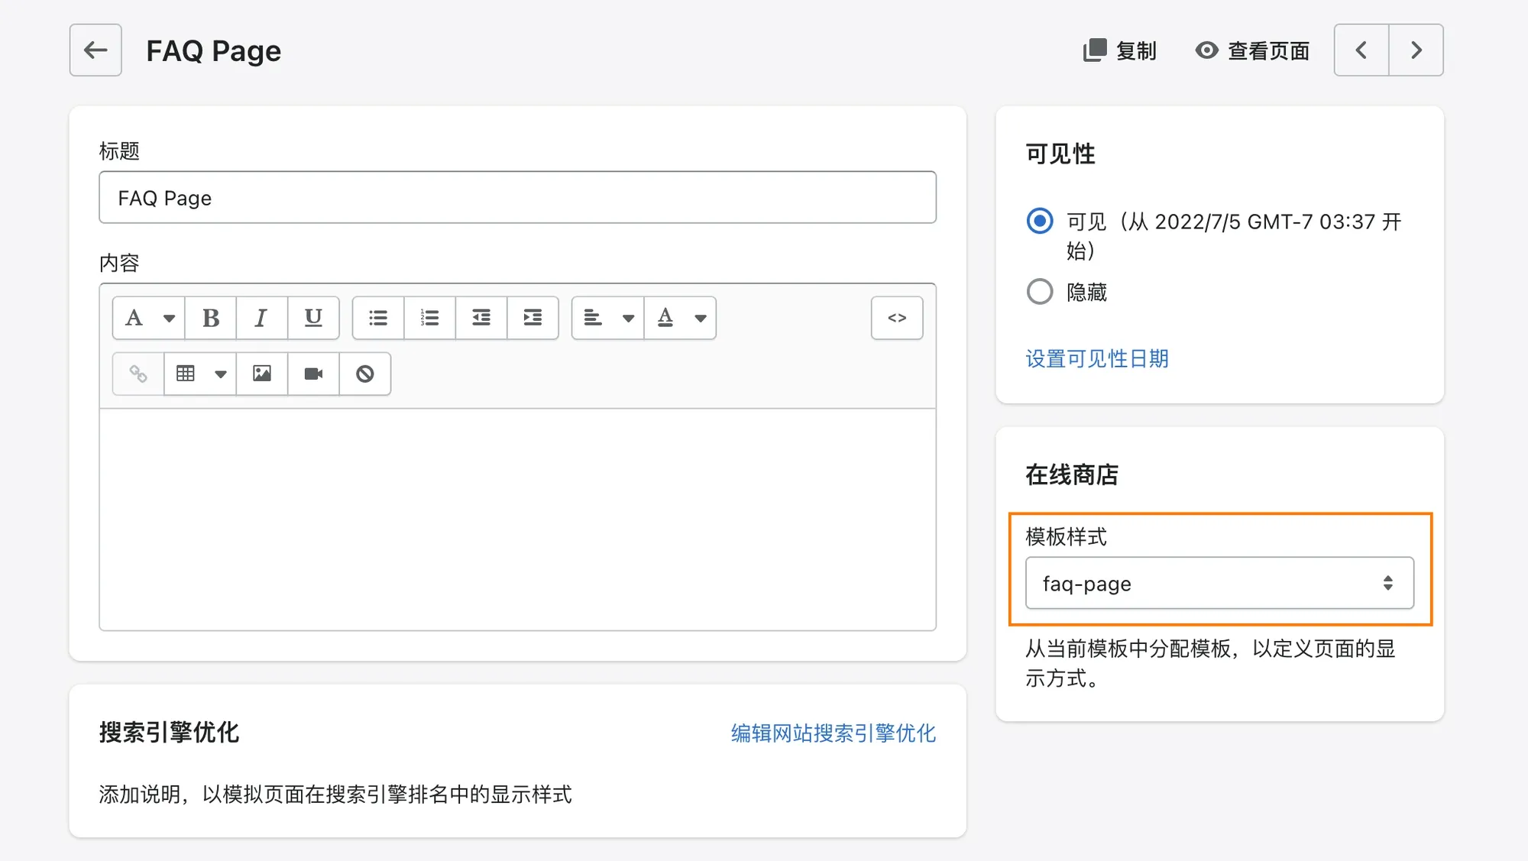Click the font color picker dropdown
The image size is (1528, 861).
699,317
